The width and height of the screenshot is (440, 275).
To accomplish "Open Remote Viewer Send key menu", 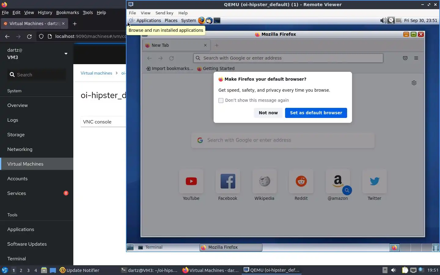I will click(x=164, y=13).
